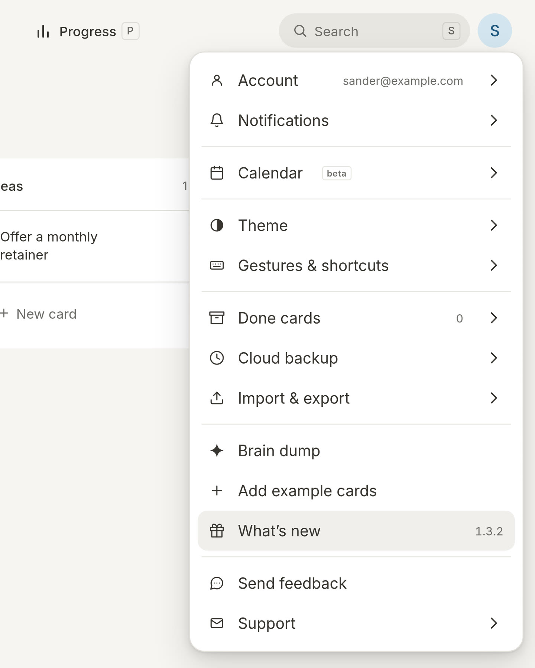Click the Progress button label
Viewport: 535px width, 668px height.
point(88,32)
